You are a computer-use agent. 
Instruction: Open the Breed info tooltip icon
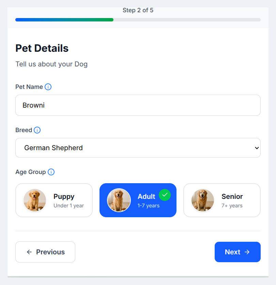click(37, 130)
